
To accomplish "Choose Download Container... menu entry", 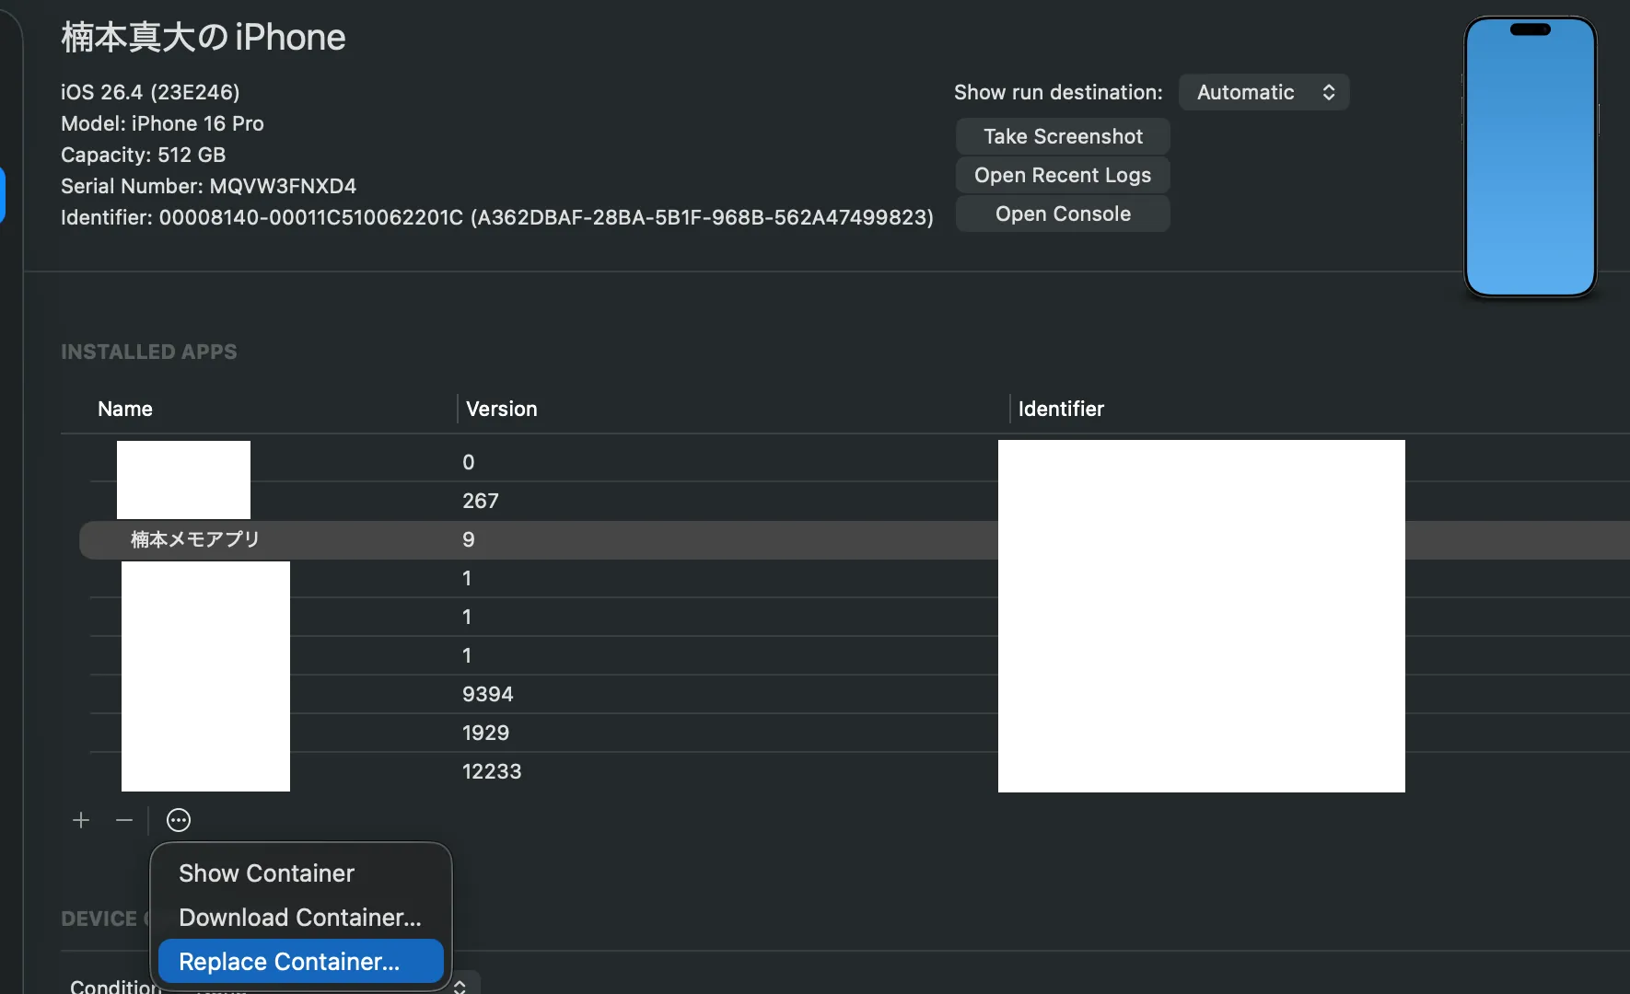I will point(300,918).
